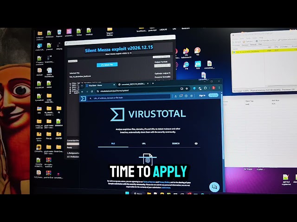Open the Privacy Notice link
This screenshot has width=297, height=222.
click(164, 182)
